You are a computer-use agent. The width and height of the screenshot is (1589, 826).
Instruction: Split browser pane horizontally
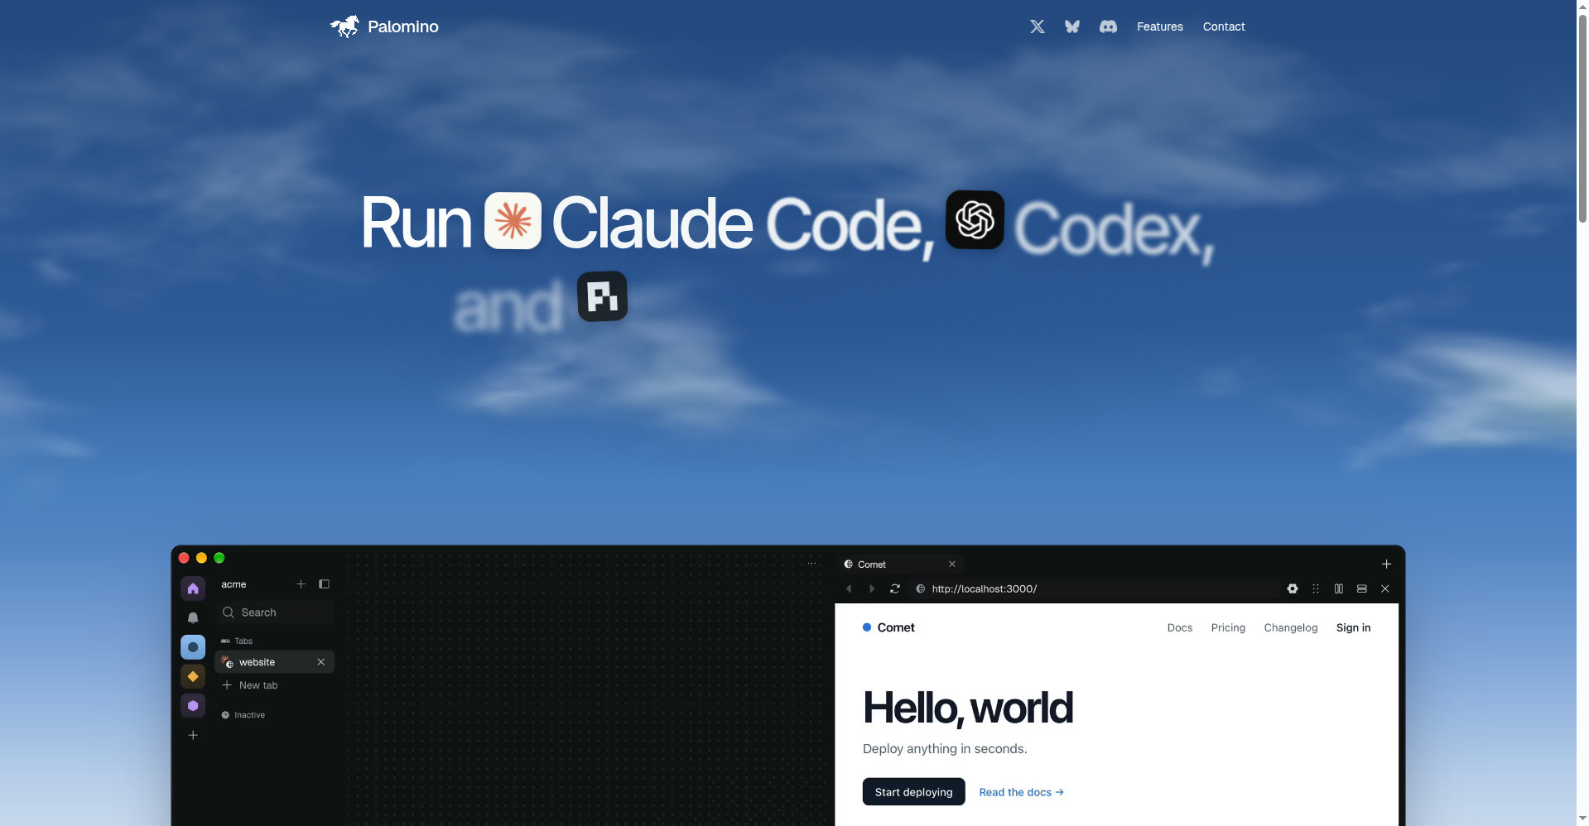[1362, 588]
